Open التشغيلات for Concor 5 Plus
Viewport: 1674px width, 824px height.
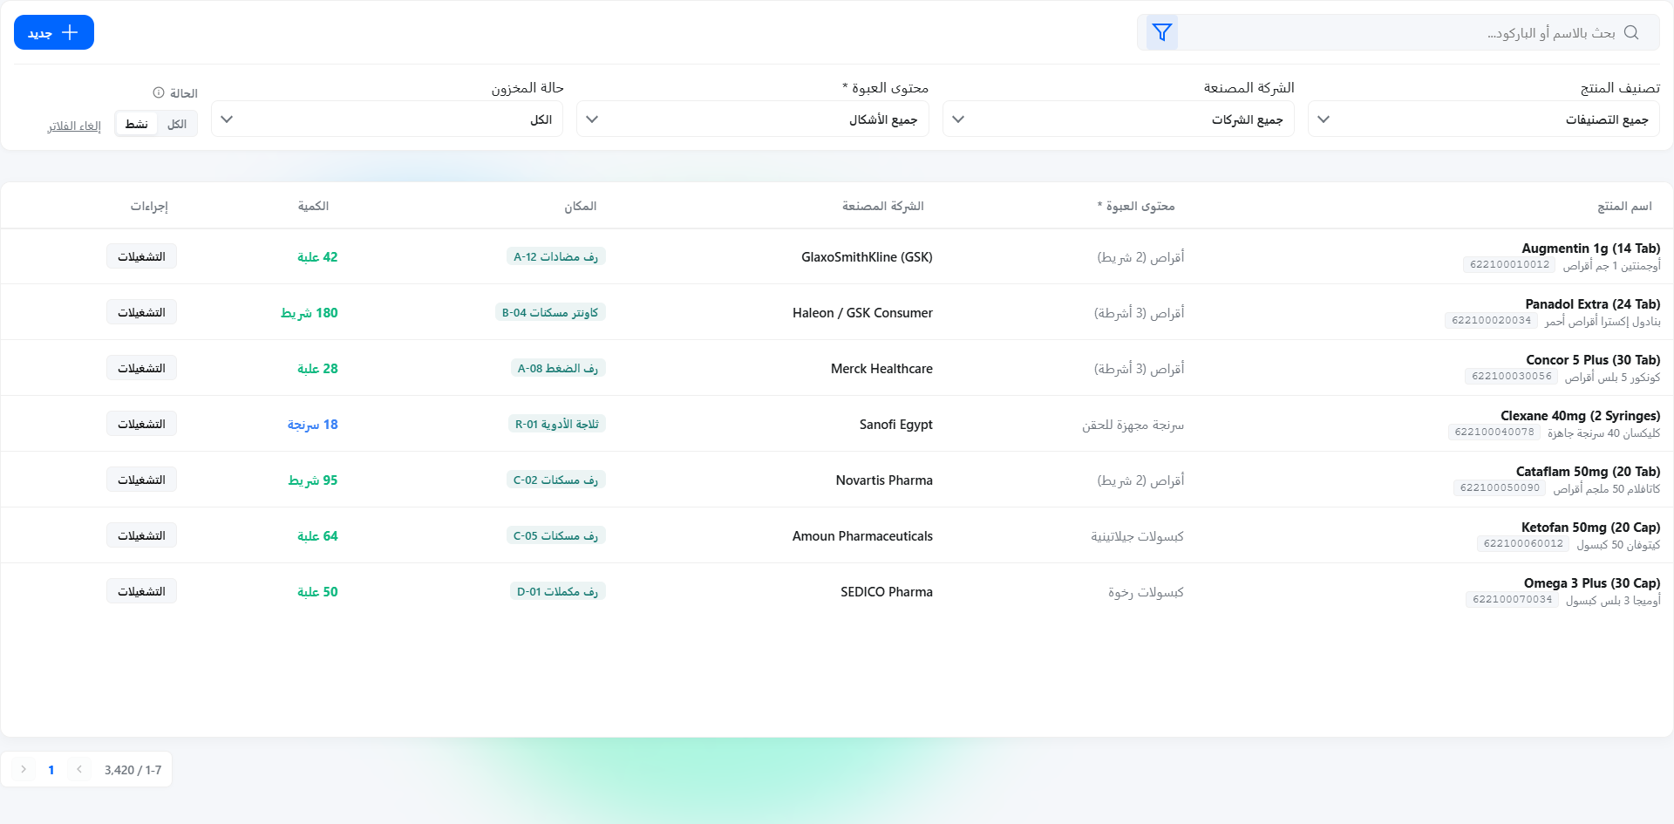tap(141, 368)
